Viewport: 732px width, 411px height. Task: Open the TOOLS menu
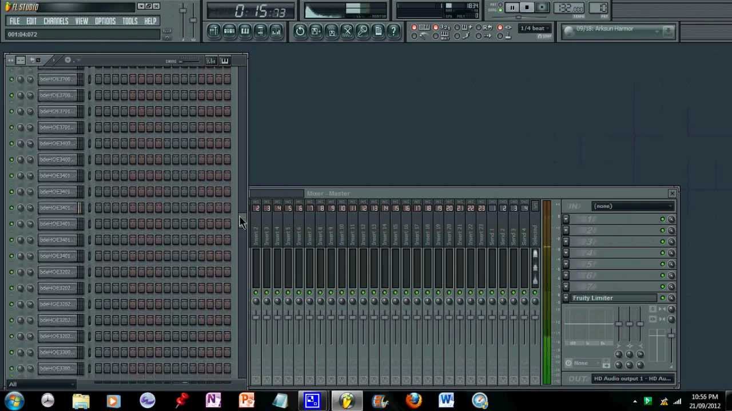coord(130,21)
